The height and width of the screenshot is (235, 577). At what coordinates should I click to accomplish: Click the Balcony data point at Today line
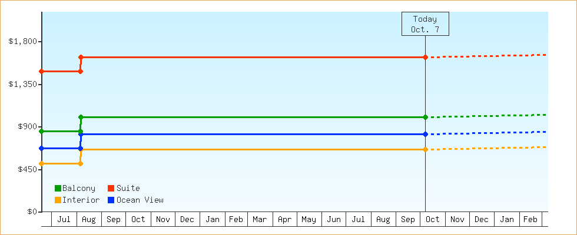(x=425, y=117)
